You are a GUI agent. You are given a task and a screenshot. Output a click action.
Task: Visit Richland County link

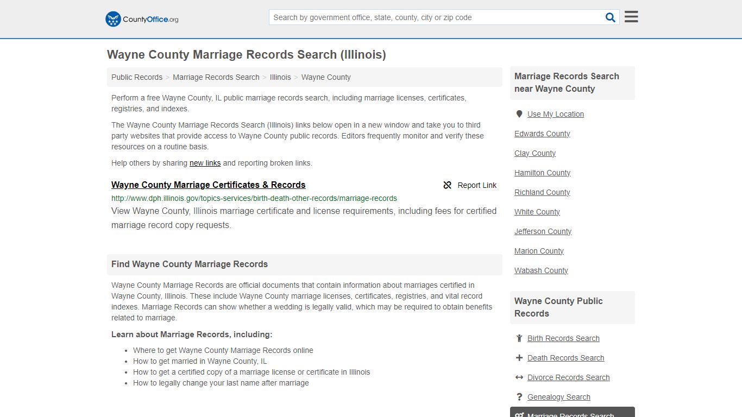[542, 192]
